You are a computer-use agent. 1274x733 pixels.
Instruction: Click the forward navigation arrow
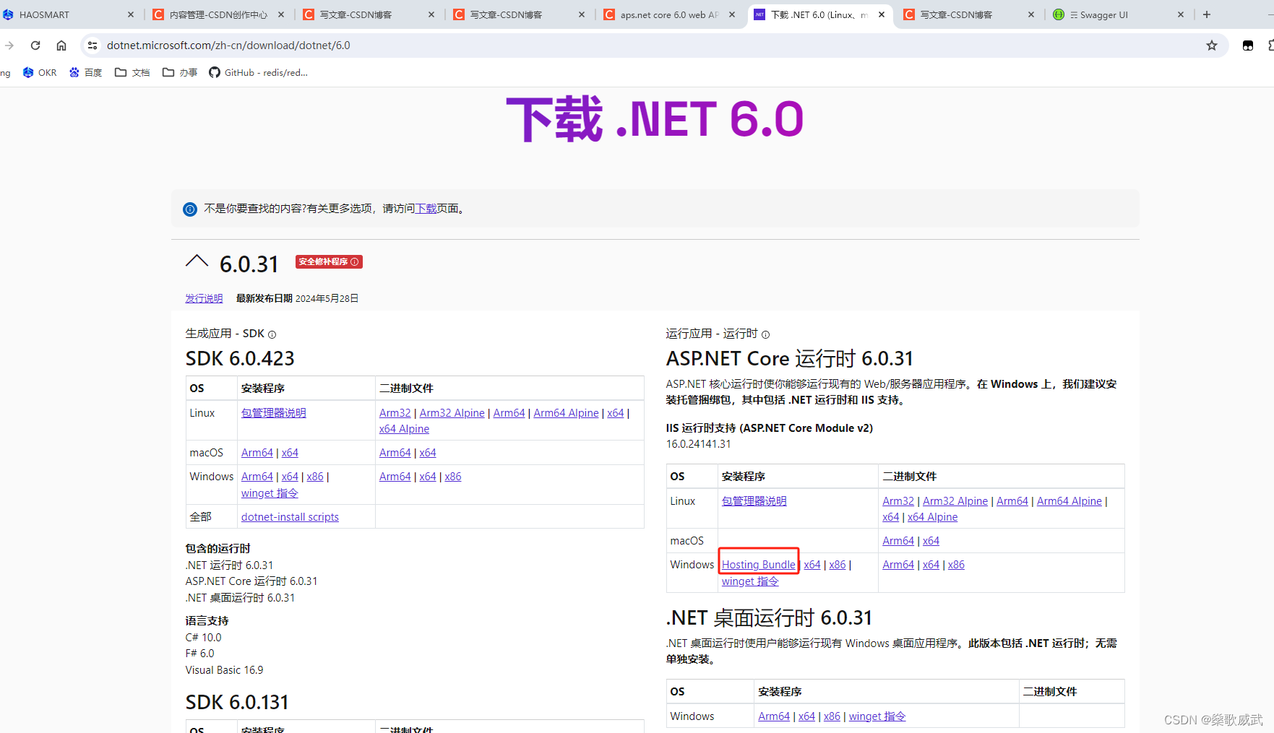pyautogui.click(x=9, y=45)
